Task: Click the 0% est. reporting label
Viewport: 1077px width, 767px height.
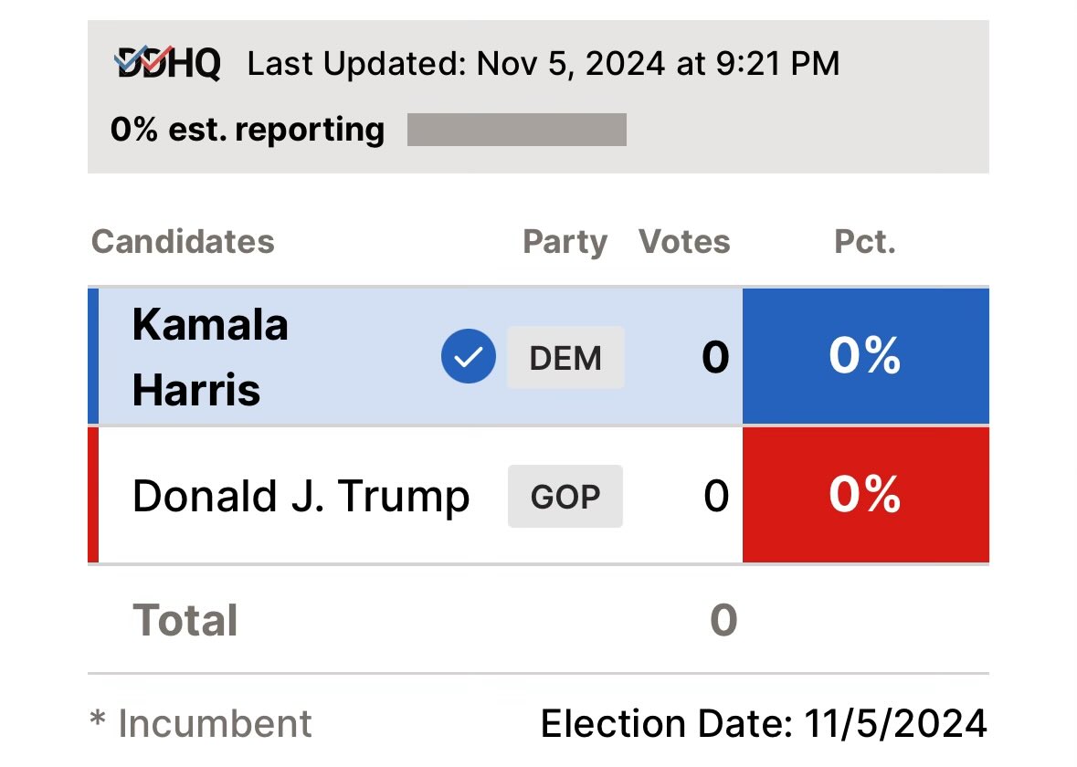Action: [x=248, y=130]
